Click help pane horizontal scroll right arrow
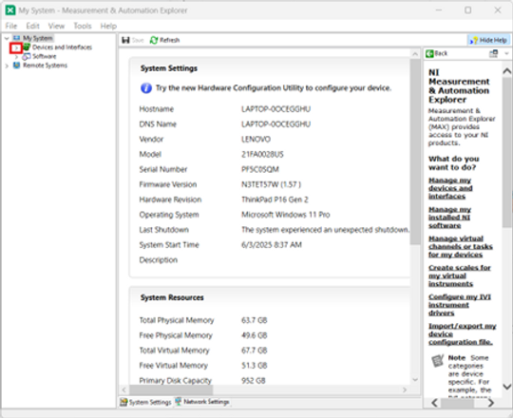 (x=491, y=403)
